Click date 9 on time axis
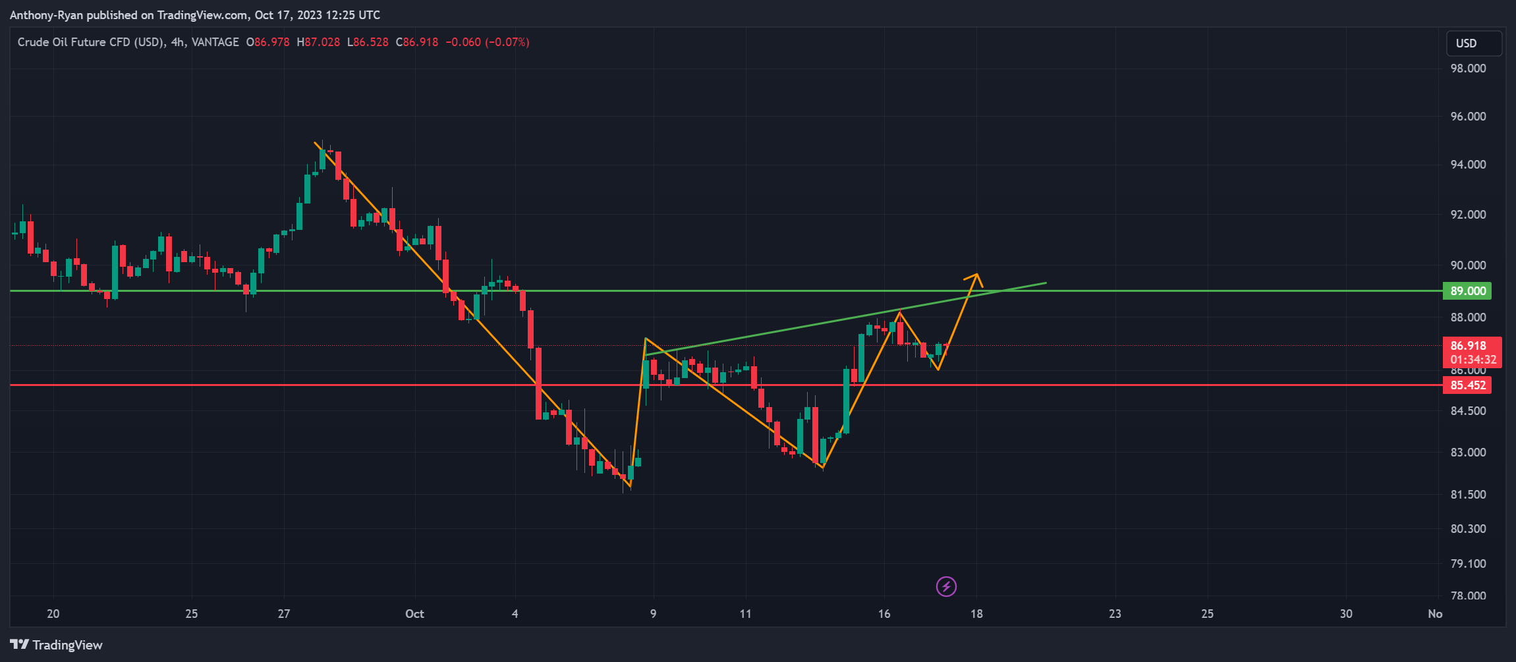 pyautogui.click(x=654, y=614)
